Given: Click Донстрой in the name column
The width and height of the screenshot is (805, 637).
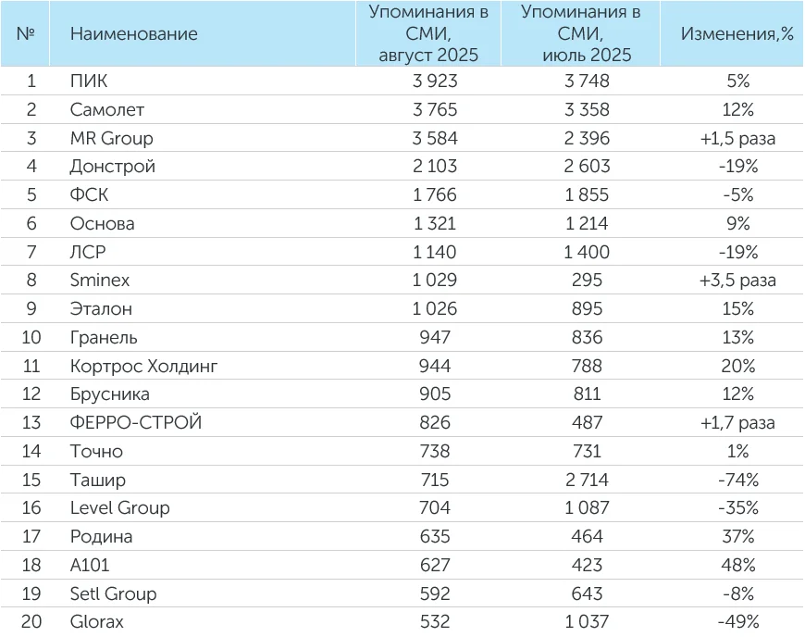Looking at the screenshot, I should tap(112, 167).
